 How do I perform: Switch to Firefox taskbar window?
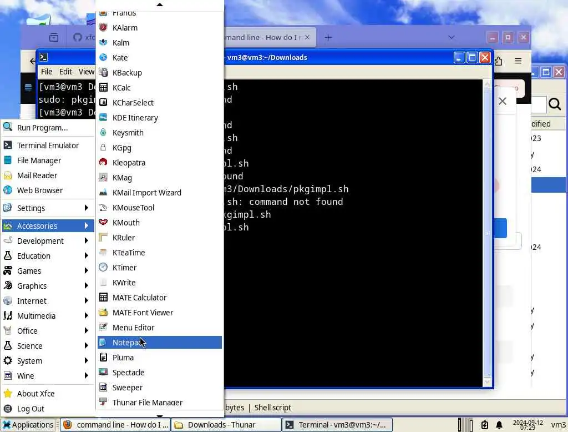coord(115,425)
